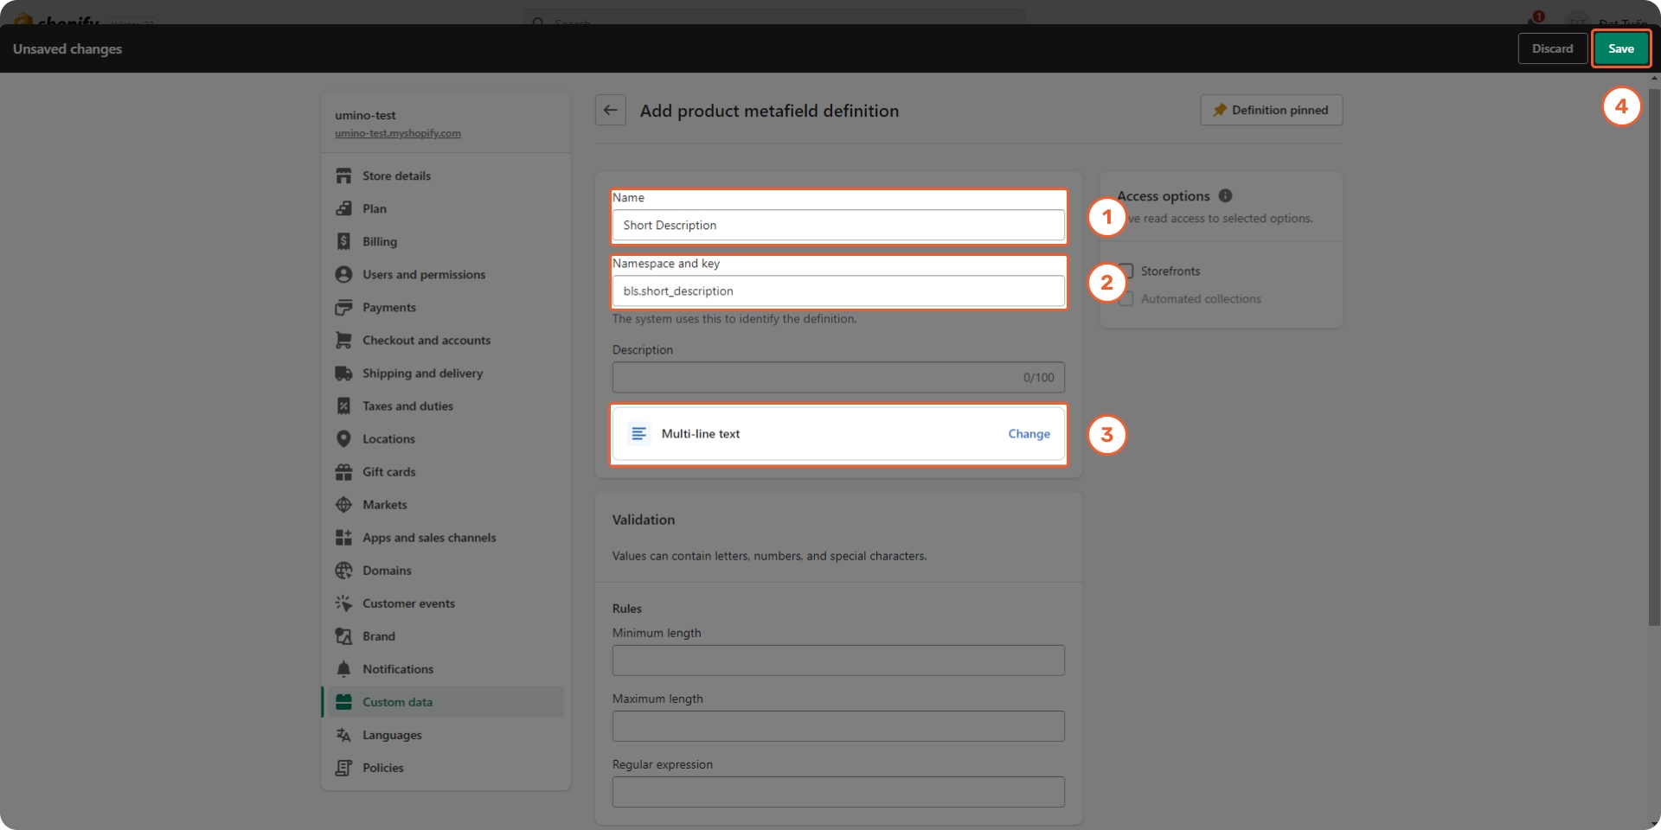Viewport: 1661px width, 830px height.
Task: Click the Locations pin icon
Action: pyautogui.click(x=343, y=439)
